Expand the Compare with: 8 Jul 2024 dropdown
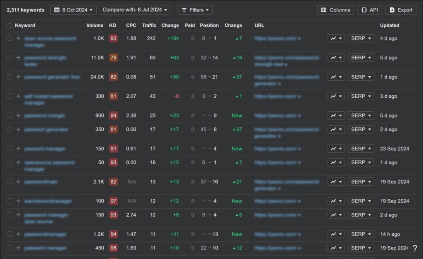Image resolution: width=423 pixels, height=259 pixels. [x=135, y=10]
